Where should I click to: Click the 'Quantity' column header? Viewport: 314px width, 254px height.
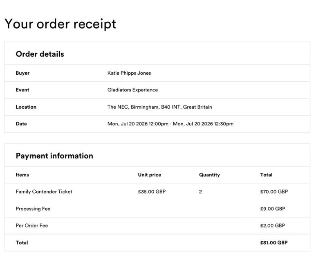(x=209, y=175)
